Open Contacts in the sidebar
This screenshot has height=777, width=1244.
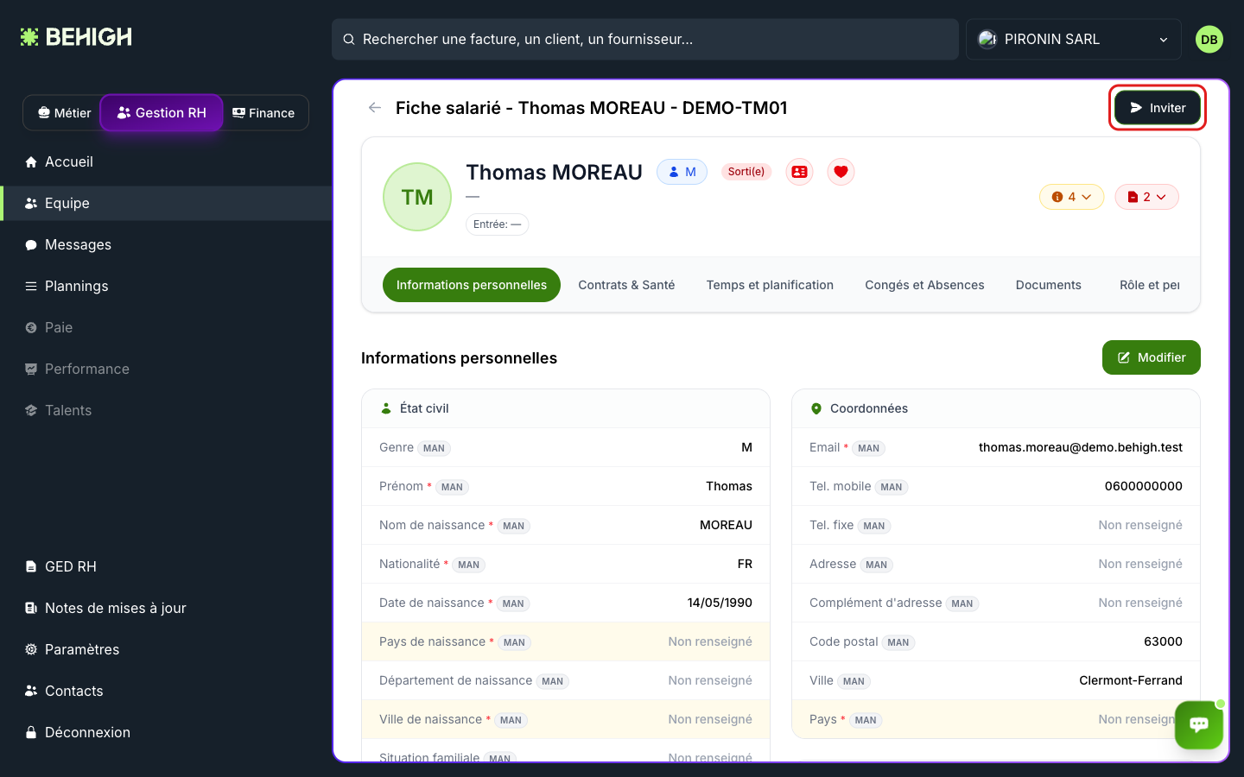[166, 691]
